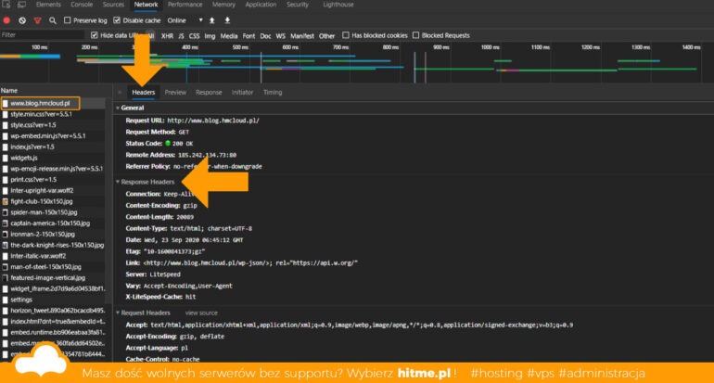Click the Name column header
This screenshot has height=383, width=714.
pyautogui.click(x=9, y=91)
